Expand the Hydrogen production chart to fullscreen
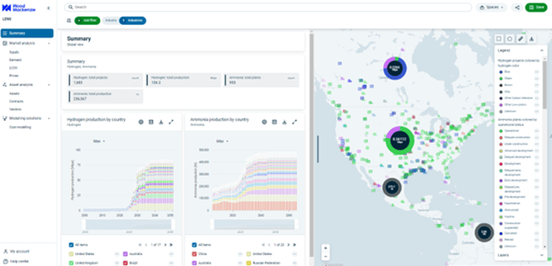The image size is (552, 266). click(x=171, y=122)
